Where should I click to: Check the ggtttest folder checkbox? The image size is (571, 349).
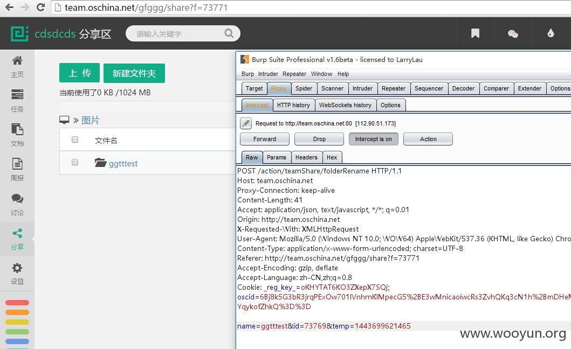[x=75, y=162]
